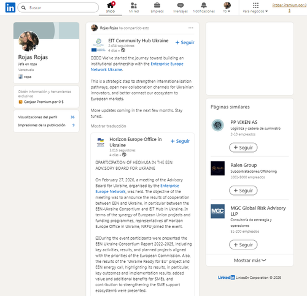View Visualizaciones del perfil stats

46,117
